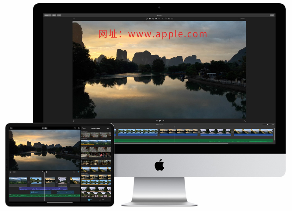This screenshot has height=211, width=292.
Task: Tap Done at top left of iPad iMovie
Action: [x=11, y=128]
